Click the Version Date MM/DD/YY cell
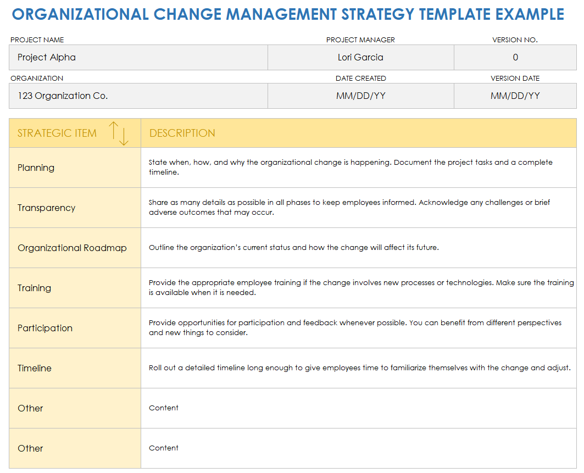This screenshot has height=473, width=584. [515, 96]
